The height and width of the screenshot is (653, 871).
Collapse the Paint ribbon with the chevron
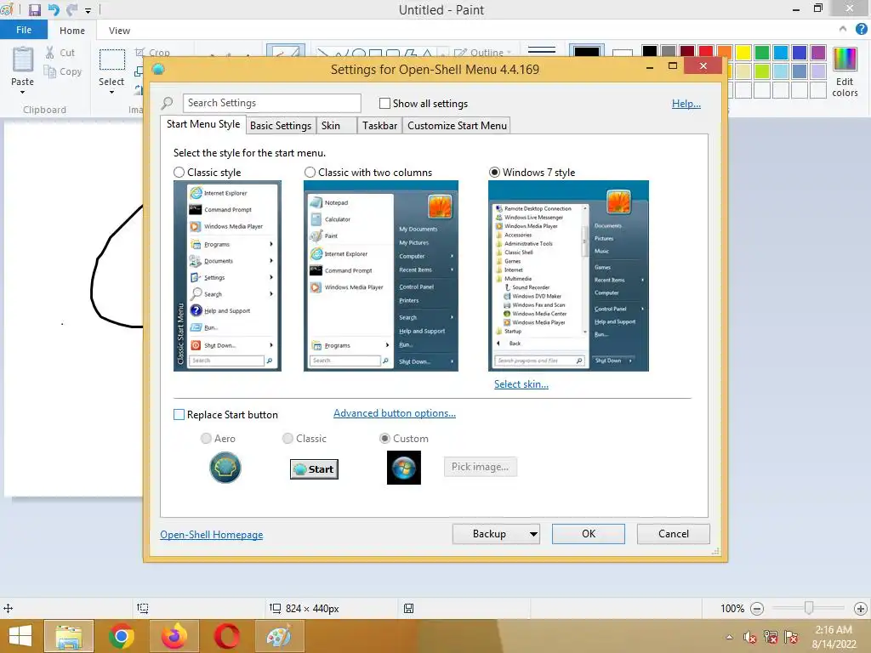pyautogui.click(x=843, y=30)
